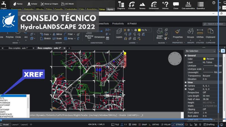Select the Cota automática tool
This screenshot has width=226, height=127.
(x=188, y=5)
